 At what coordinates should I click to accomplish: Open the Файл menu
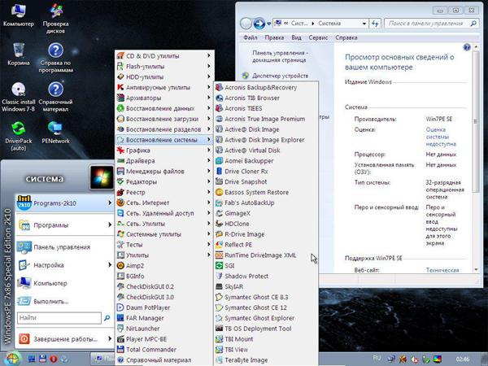pyautogui.click(x=251, y=37)
